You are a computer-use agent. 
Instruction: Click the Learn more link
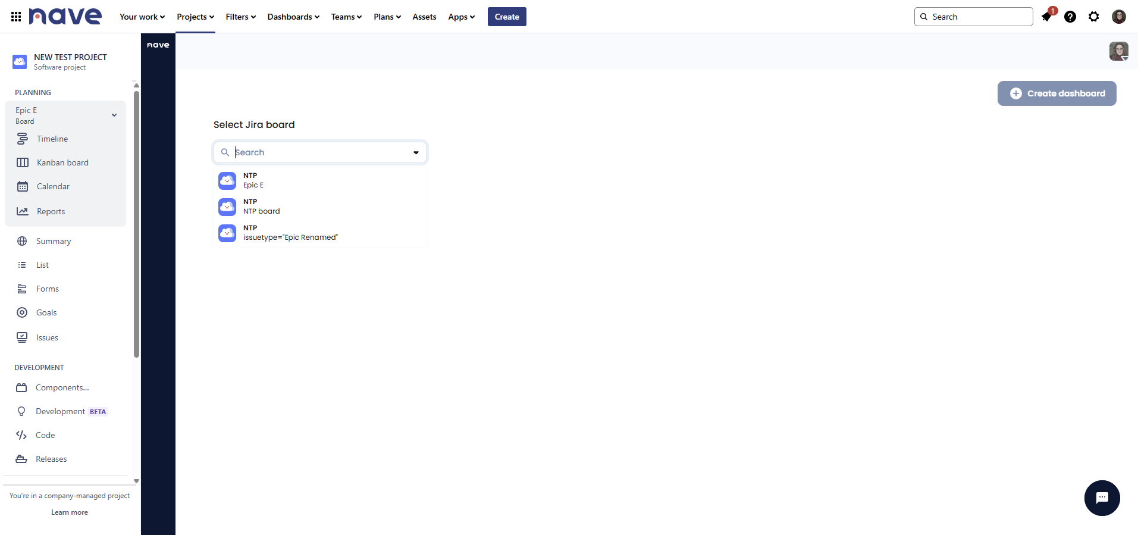tap(70, 512)
